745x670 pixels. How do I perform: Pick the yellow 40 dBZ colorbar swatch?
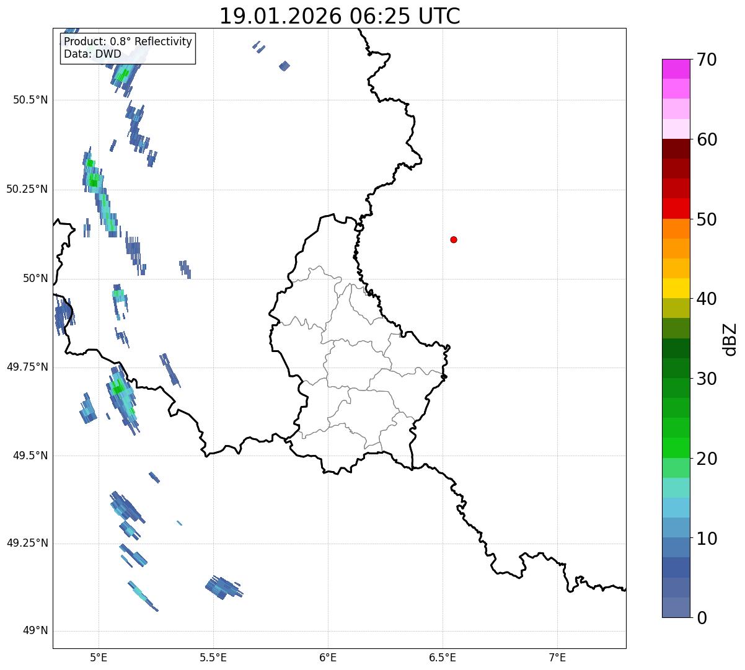coord(676,288)
